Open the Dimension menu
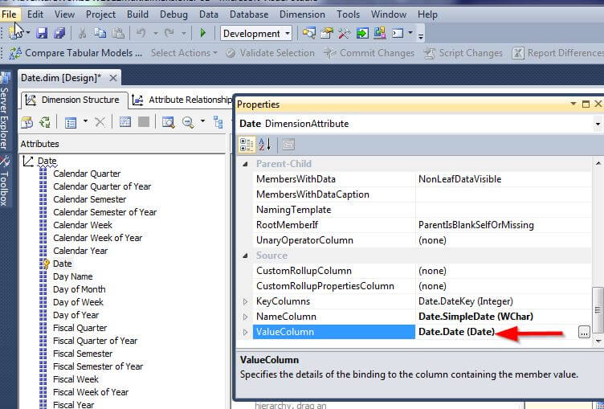This screenshot has width=604, height=409. [x=302, y=14]
